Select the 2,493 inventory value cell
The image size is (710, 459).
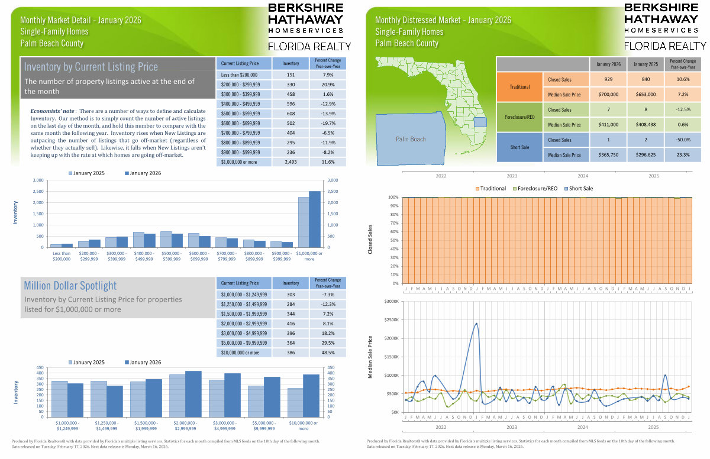pos(291,161)
